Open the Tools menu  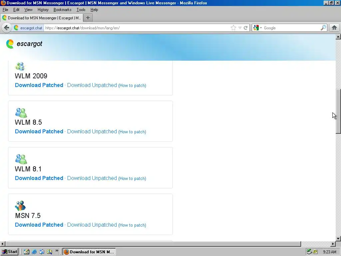[81, 10]
